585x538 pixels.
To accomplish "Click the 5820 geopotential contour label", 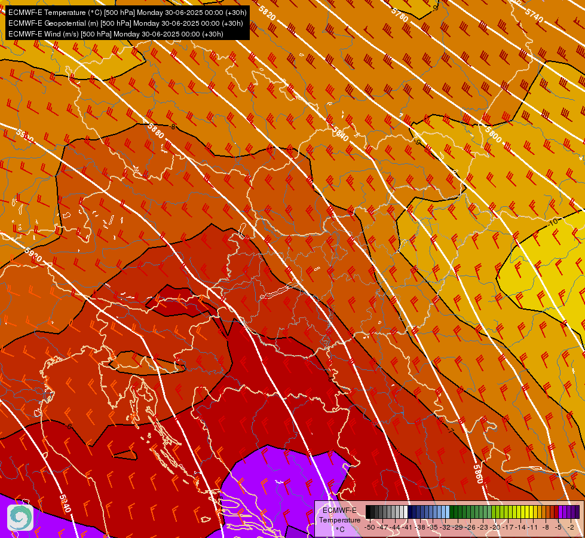I will pos(267,13).
